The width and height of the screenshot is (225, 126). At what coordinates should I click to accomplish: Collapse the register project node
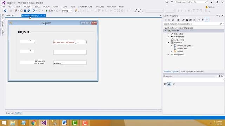(x=166, y=31)
